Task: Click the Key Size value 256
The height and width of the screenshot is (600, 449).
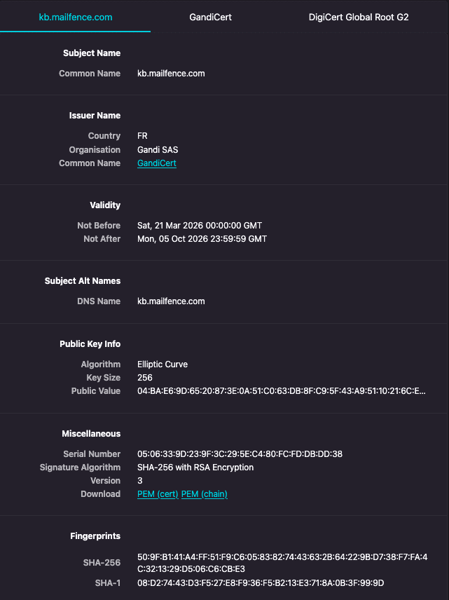Action: pyautogui.click(x=145, y=378)
